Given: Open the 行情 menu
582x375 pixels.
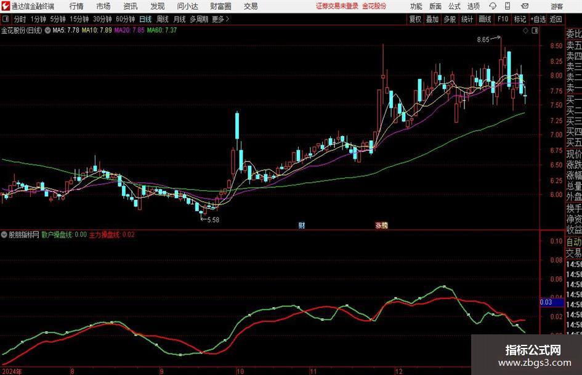Looking at the screenshot, I should pos(76,6).
